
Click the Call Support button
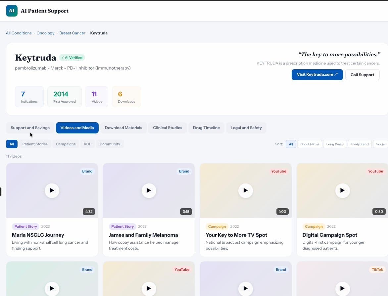tap(362, 75)
